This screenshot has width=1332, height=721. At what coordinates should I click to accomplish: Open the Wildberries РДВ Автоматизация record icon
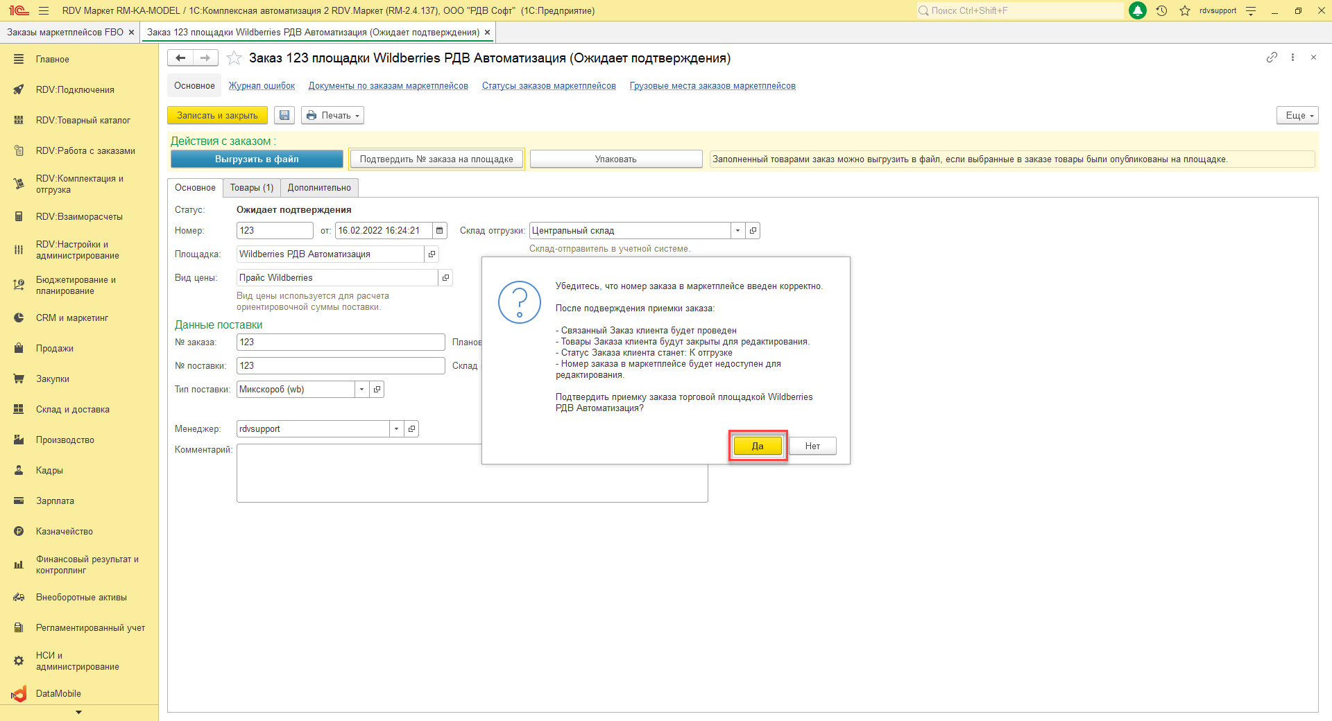[432, 254]
